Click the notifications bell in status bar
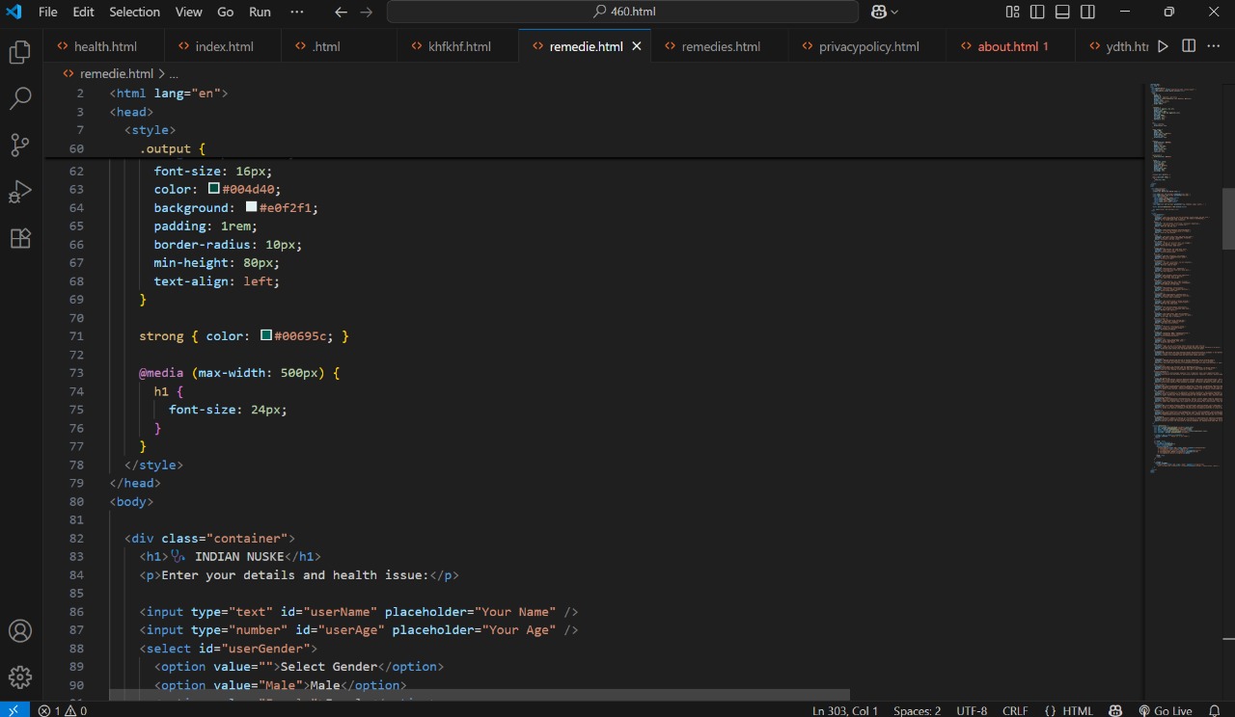 tap(1214, 710)
